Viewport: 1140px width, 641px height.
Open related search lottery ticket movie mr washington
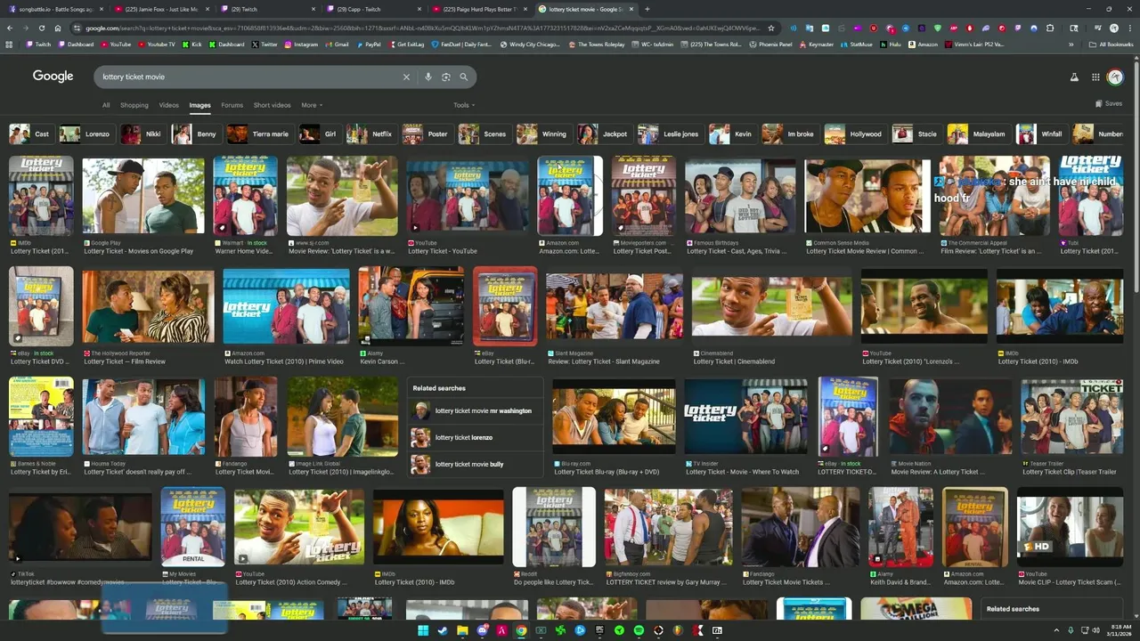(476, 411)
